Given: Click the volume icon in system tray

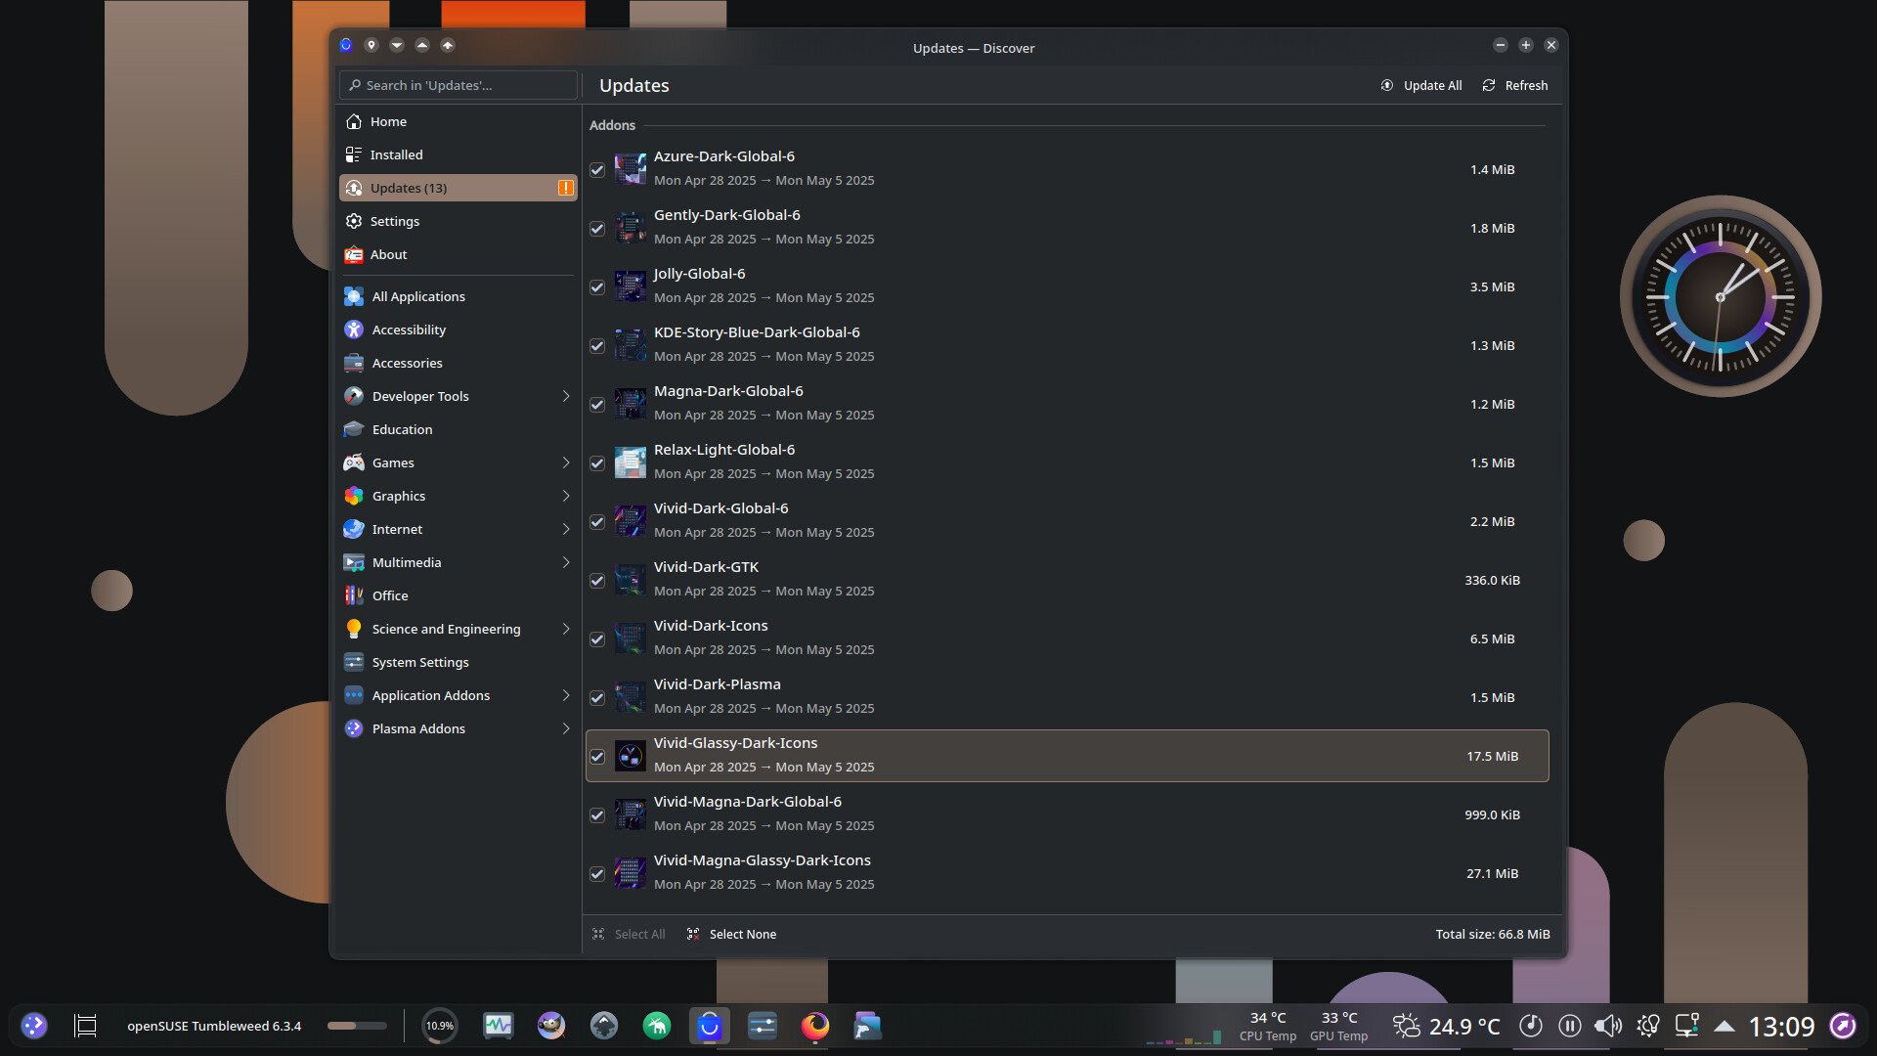Looking at the screenshot, I should [1608, 1026].
